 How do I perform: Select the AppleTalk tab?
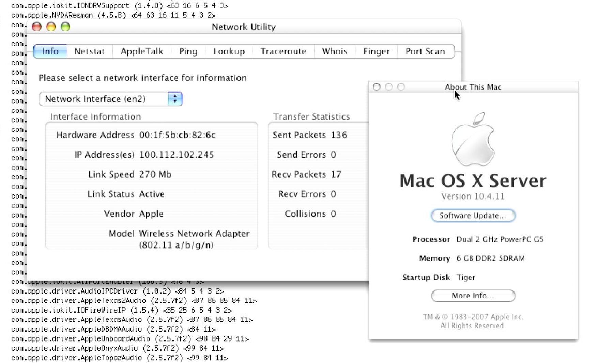pos(142,51)
